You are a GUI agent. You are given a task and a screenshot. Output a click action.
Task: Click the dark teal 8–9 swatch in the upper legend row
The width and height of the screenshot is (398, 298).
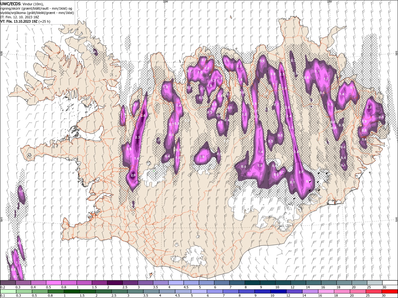coord(252,283)
